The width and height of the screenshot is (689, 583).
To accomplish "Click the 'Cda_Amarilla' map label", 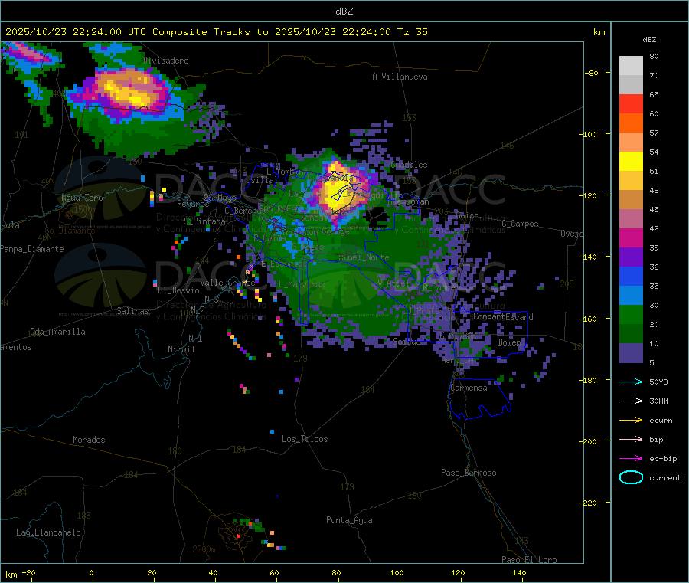I will click(x=57, y=332).
